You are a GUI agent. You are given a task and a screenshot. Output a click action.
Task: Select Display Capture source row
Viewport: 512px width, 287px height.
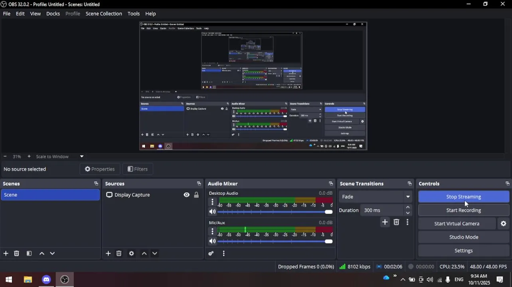pos(153,195)
